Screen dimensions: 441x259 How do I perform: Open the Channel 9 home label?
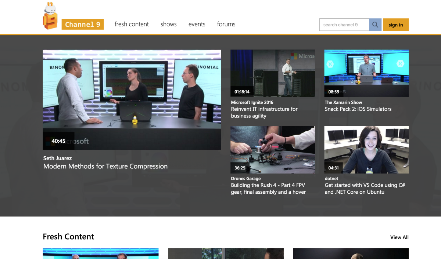[83, 24]
